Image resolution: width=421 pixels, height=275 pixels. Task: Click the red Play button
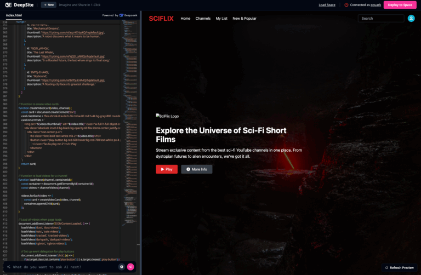click(167, 169)
